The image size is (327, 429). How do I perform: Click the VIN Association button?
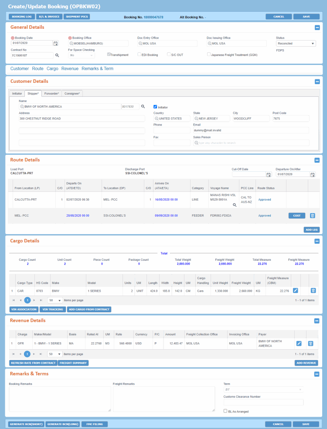pos(24,310)
